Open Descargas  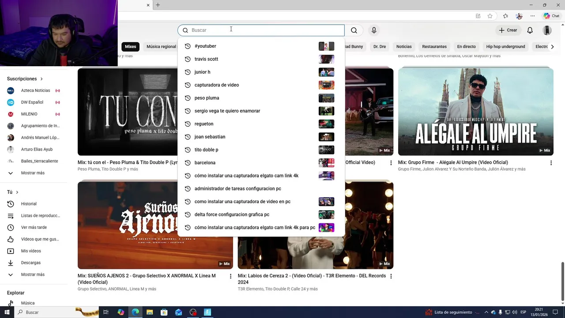[34, 263]
